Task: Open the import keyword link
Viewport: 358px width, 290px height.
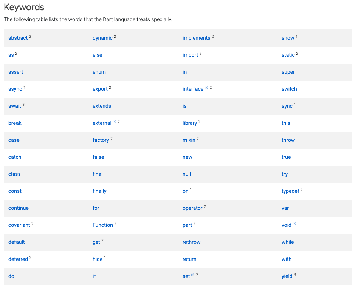Action: click(x=190, y=55)
